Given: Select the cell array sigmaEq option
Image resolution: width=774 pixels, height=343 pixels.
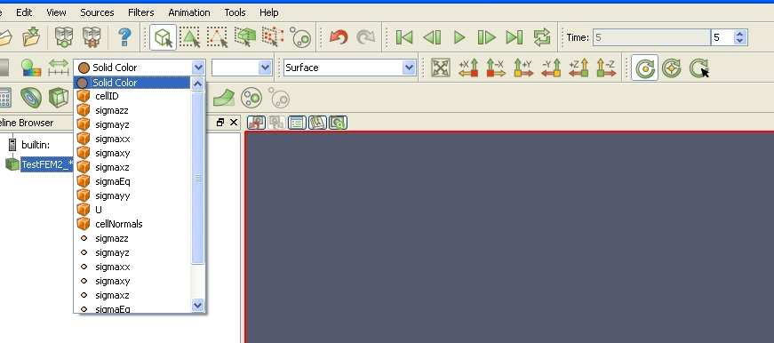Looking at the screenshot, I should [x=113, y=181].
